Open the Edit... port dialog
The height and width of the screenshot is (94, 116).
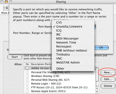point(108,79)
